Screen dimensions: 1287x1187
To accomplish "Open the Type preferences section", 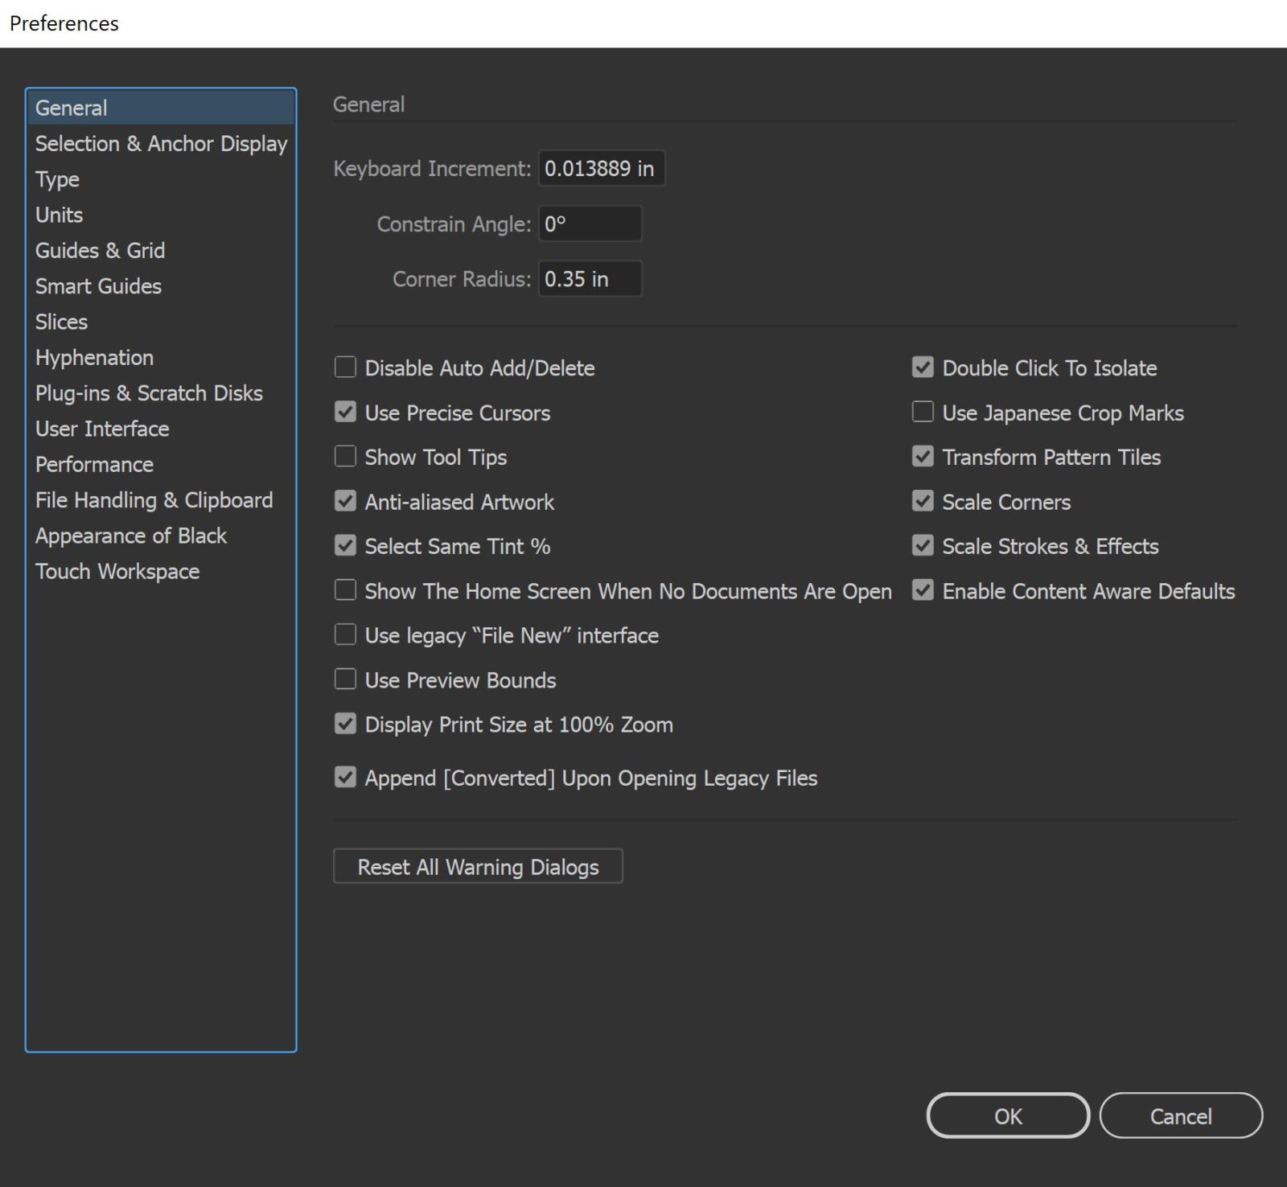I will click(161, 179).
